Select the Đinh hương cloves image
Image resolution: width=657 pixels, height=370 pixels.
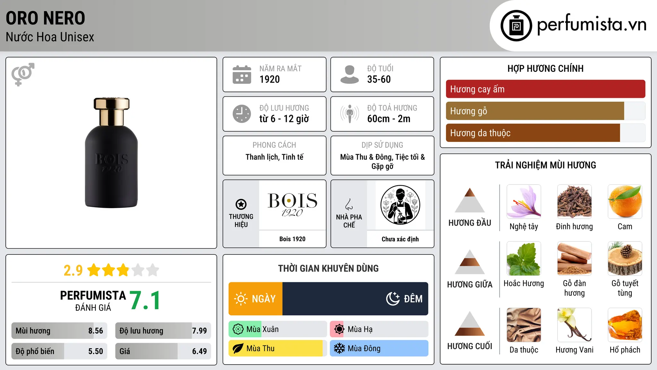[574, 201]
